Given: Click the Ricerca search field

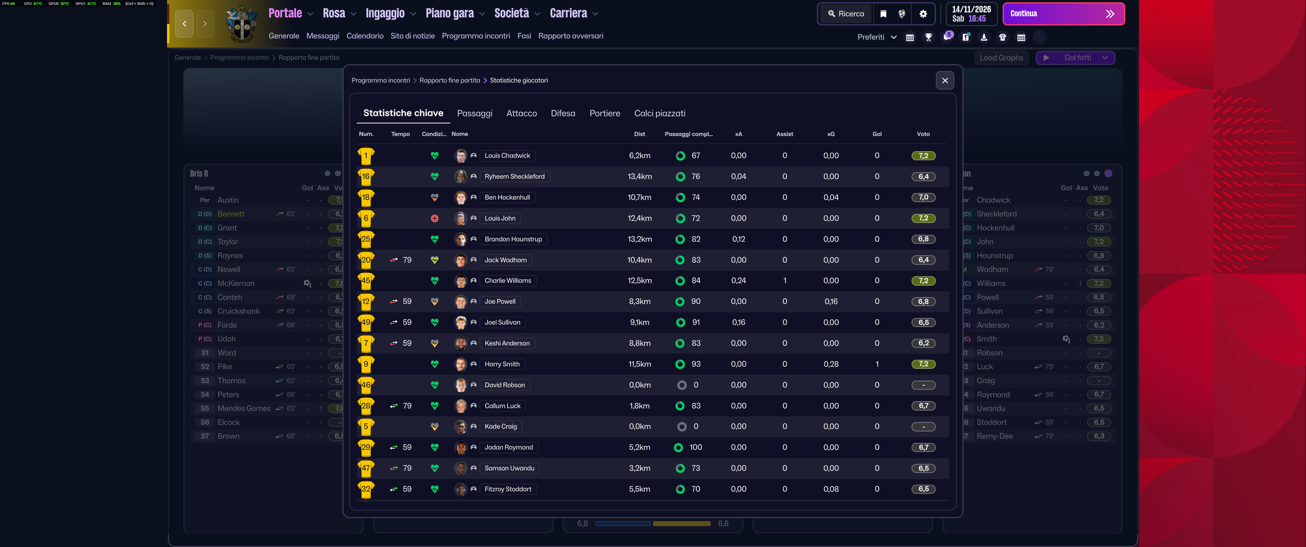Looking at the screenshot, I should (845, 14).
